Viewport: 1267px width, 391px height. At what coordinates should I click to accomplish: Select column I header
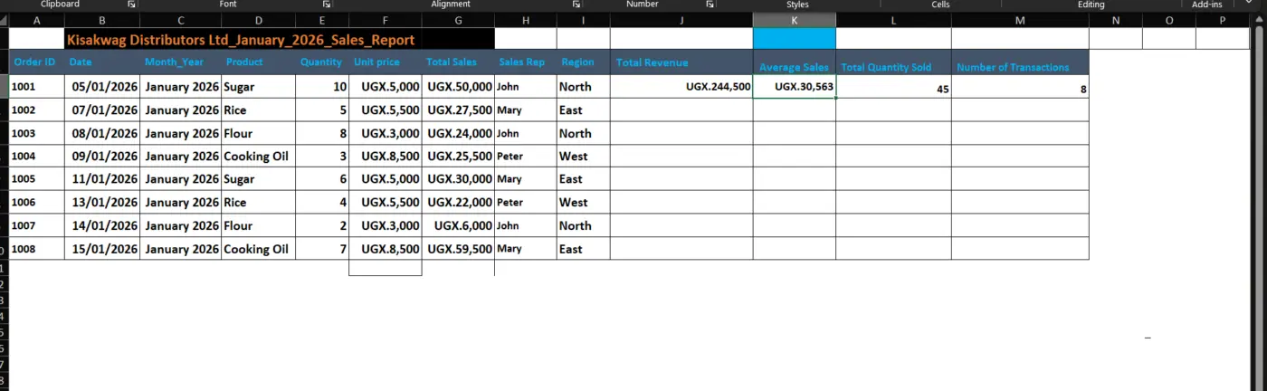click(x=583, y=20)
